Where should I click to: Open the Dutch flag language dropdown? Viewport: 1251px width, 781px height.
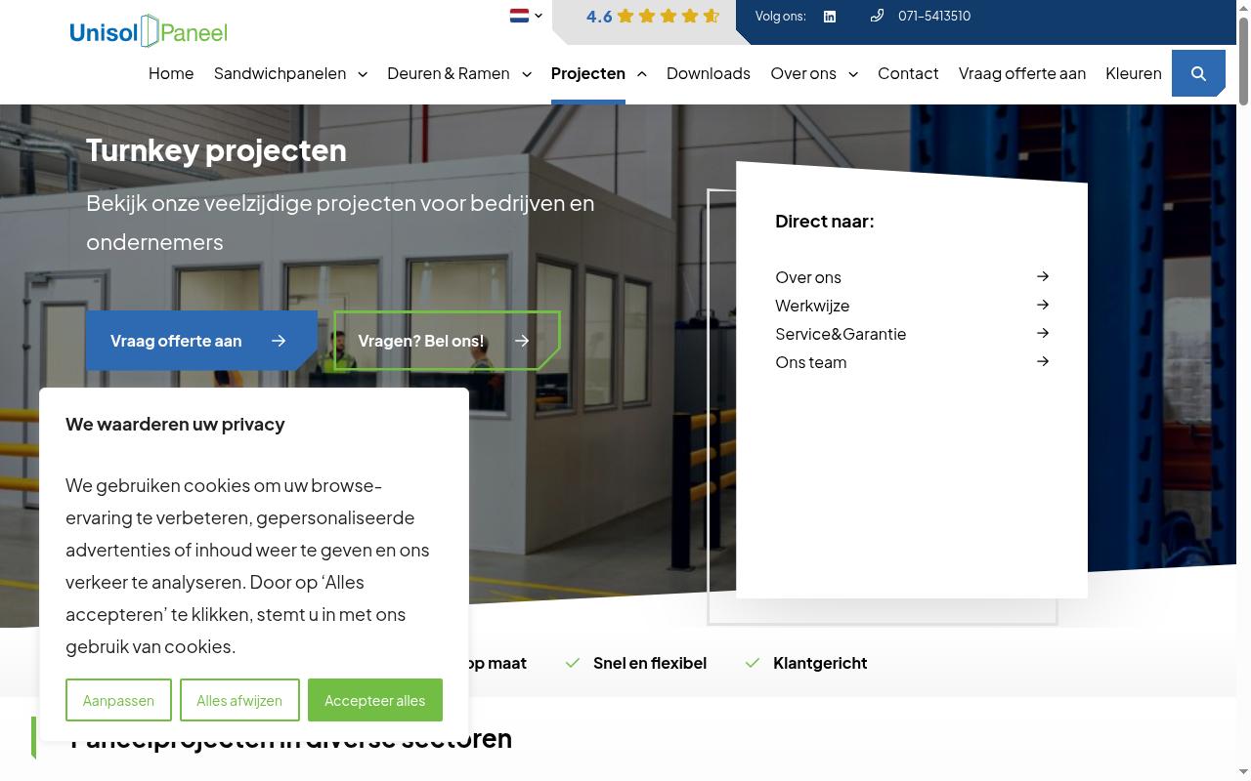click(x=526, y=16)
